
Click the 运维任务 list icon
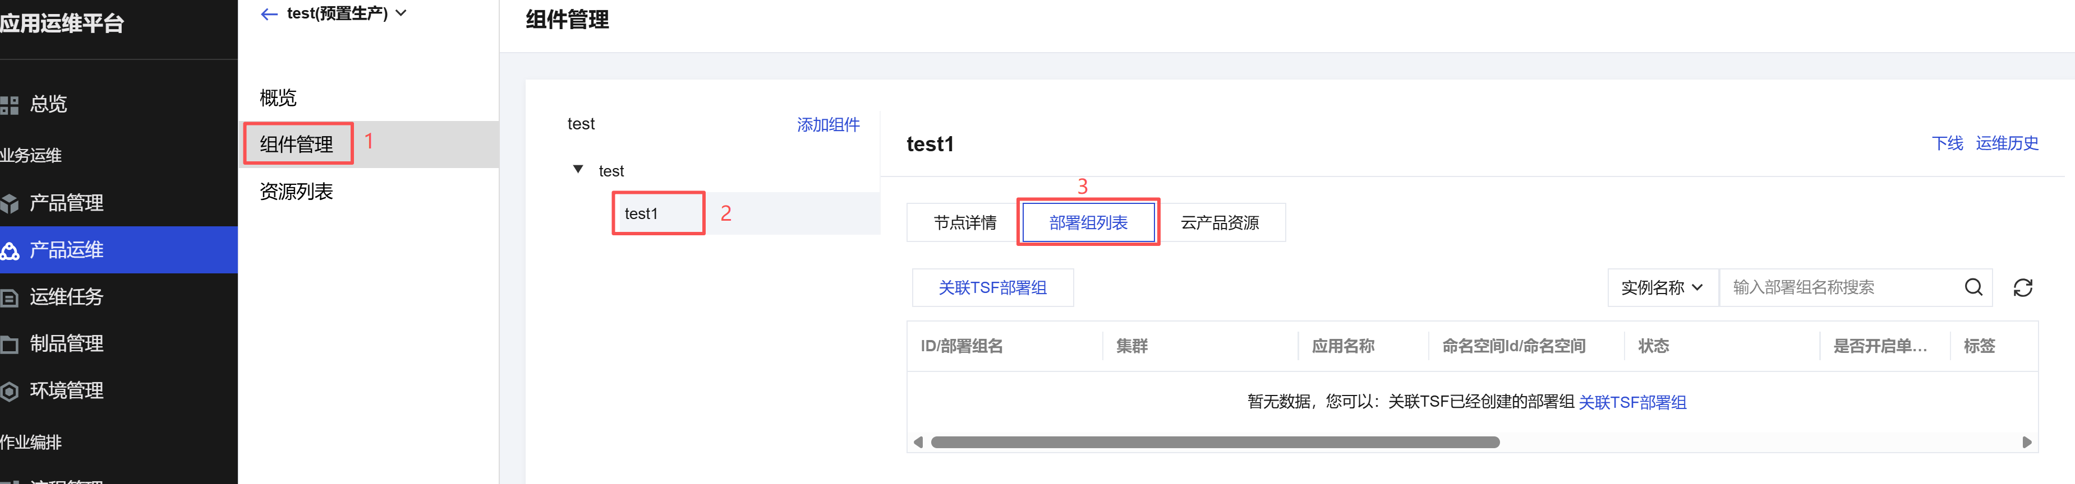(x=10, y=297)
